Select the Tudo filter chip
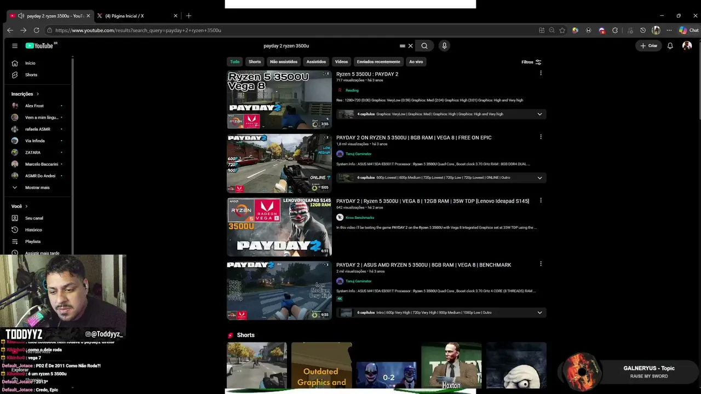Viewport: 701px width, 394px height. [235, 62]
